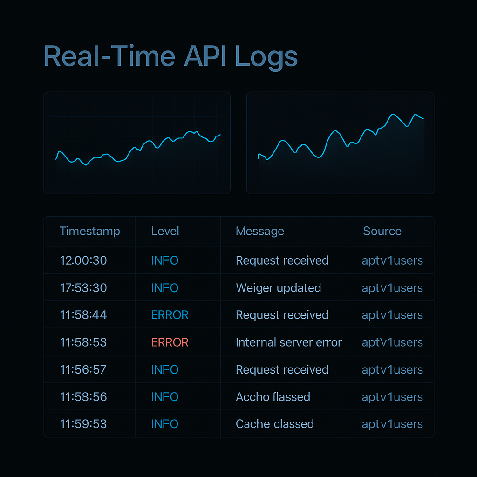Select the 11:59:53 timestamp cell

[x=83, y=424]
